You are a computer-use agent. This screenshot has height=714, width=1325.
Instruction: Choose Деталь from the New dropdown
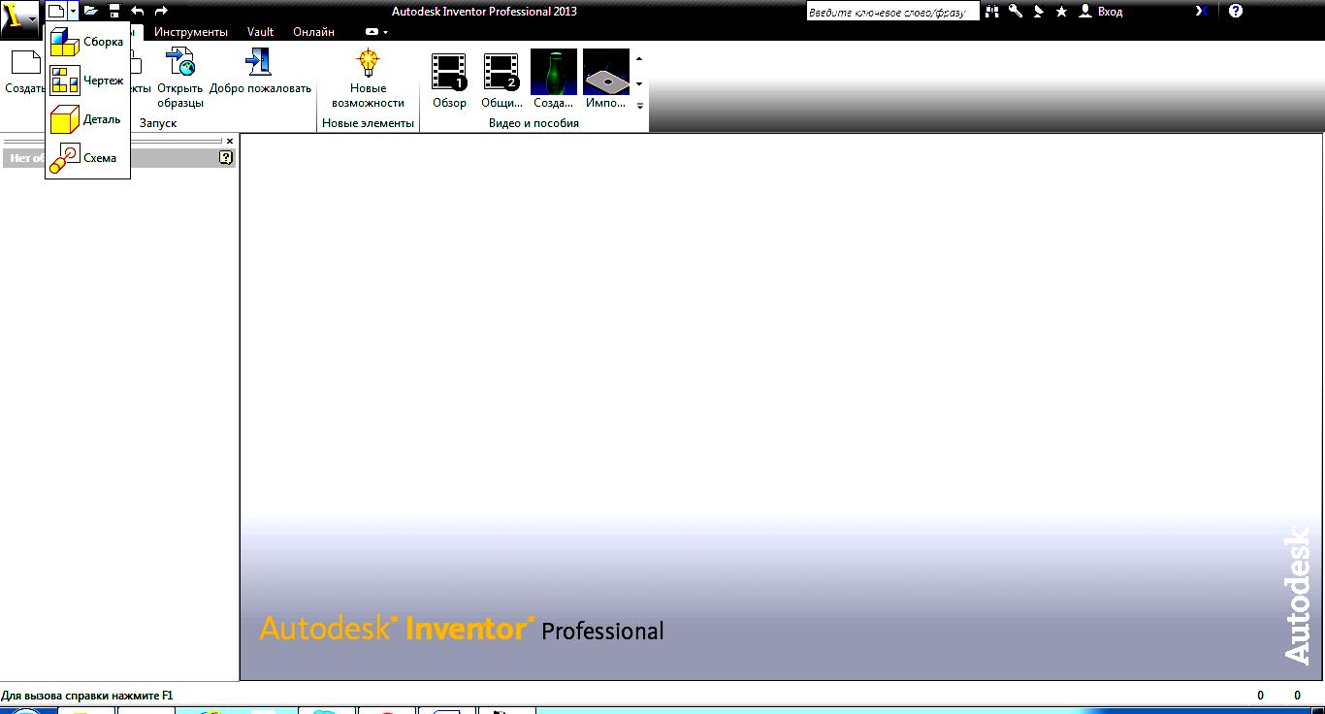click(87, 119)
